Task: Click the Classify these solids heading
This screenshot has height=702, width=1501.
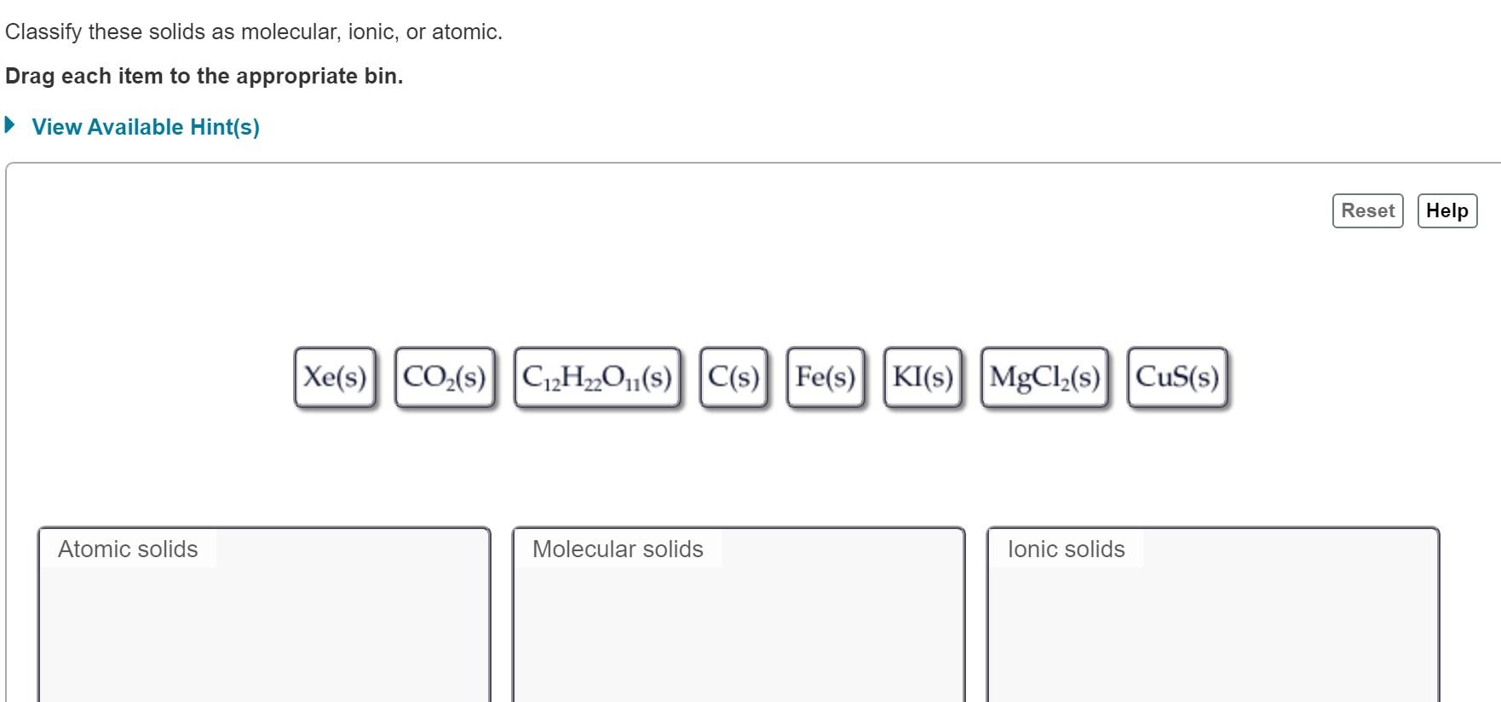Action: click(x=253, y=32)
